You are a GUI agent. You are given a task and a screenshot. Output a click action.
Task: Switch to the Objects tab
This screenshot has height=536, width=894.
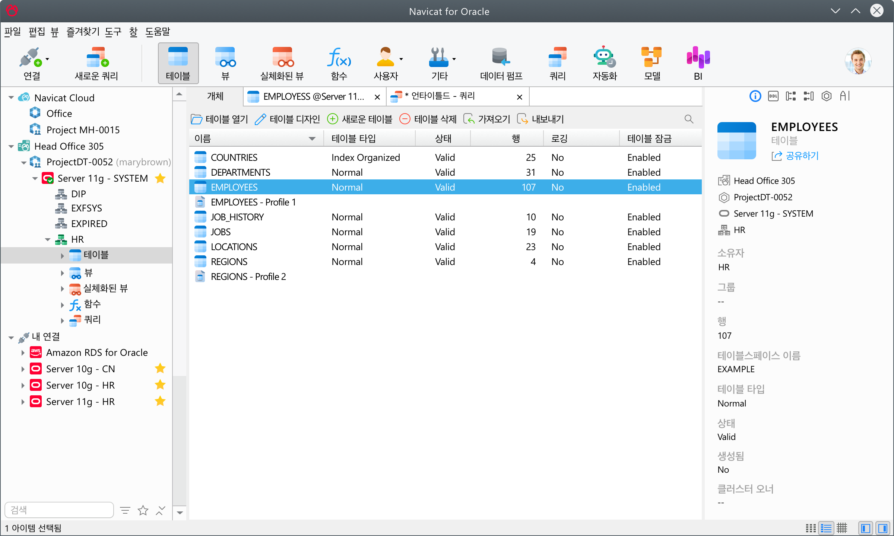click(x=215, y=96)
